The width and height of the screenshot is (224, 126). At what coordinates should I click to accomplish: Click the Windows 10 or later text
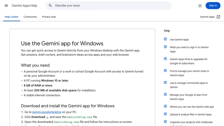tap(55, 81)
